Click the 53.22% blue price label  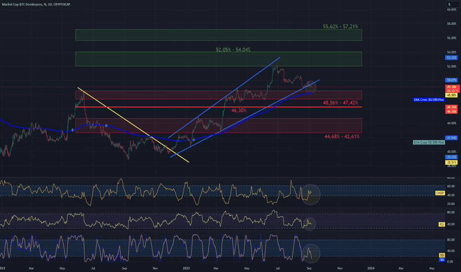451,58
